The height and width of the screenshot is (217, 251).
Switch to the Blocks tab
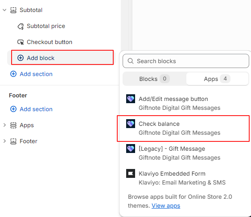tap(154, 79)
